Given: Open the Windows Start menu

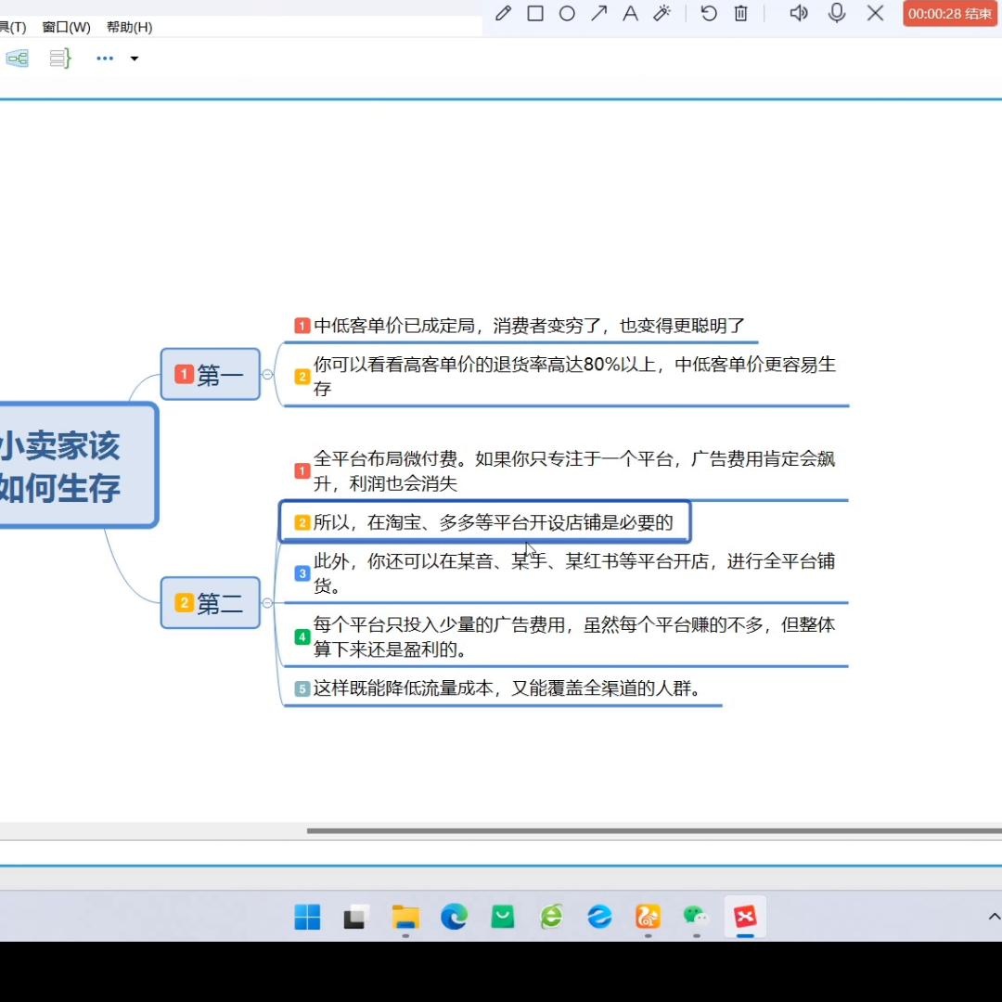Looking at the screenshot, I should point(307,917).
